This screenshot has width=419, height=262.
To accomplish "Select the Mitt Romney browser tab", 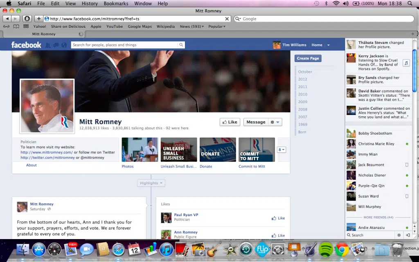I will pyautogui.click(x=44, y=34).
